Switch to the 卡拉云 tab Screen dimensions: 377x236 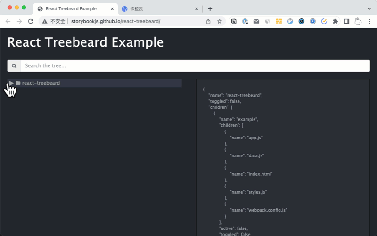click(156, 9)
